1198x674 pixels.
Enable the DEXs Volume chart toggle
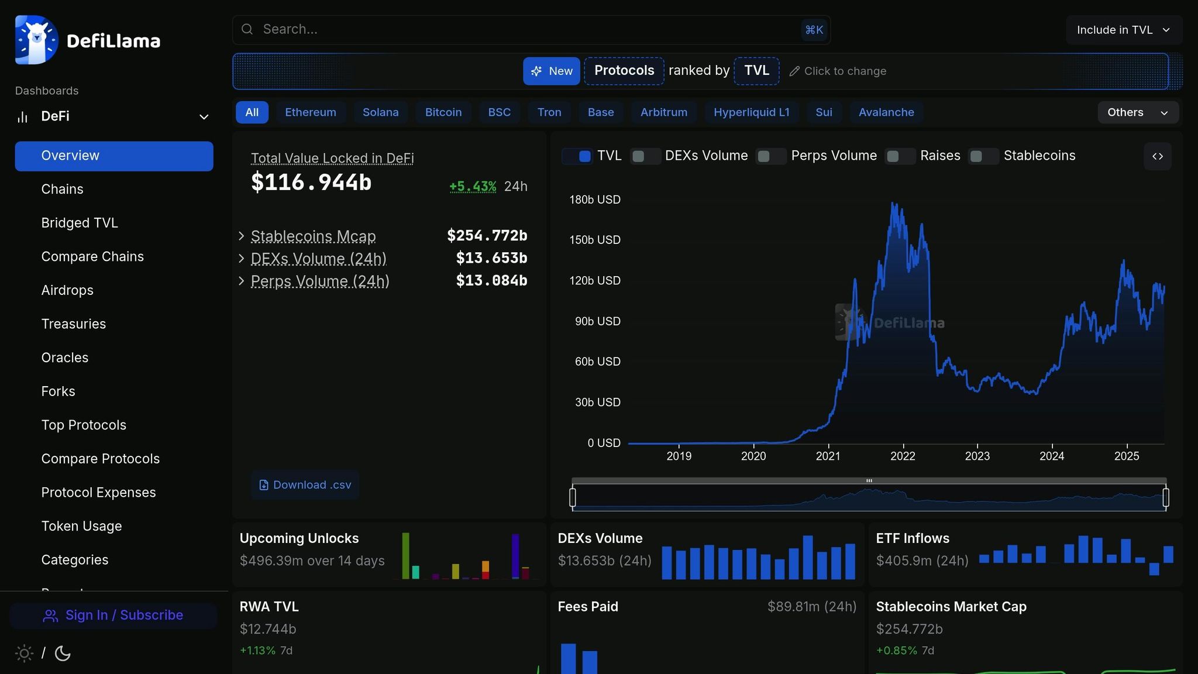tap(645, 156)
